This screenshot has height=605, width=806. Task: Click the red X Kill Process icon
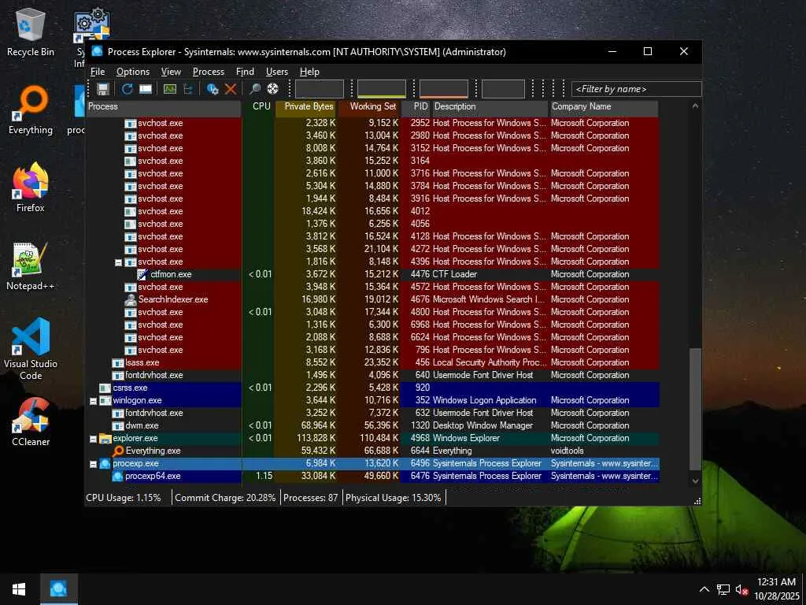point(231,89)
